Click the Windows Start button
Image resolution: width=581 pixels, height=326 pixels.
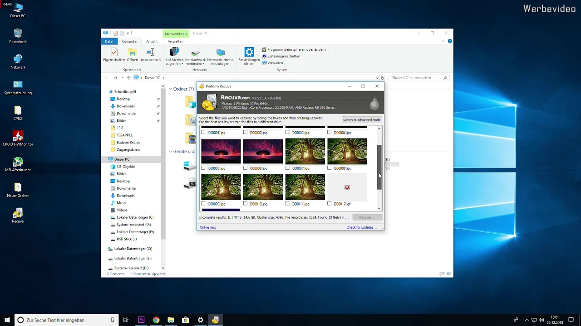tap(7, 320)
